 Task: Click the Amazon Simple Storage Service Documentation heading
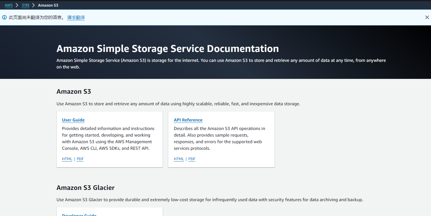tap(168, 49)
